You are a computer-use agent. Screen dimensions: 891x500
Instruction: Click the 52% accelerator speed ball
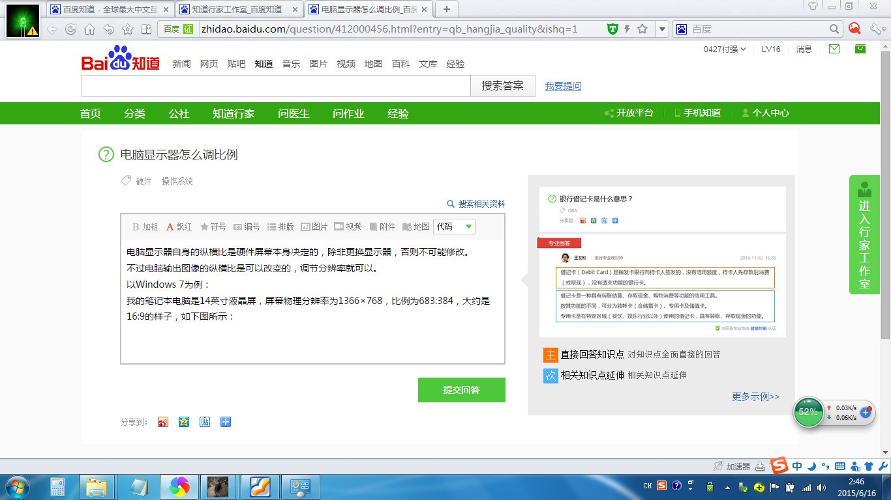click(x=808, y=412)
